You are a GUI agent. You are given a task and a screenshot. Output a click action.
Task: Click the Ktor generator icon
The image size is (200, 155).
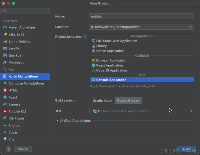coord(5,69)
